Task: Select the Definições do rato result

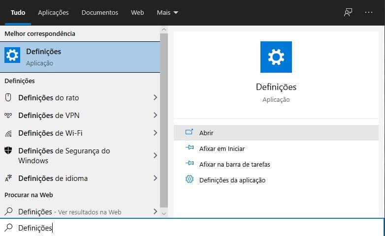Action: [80, 98]
